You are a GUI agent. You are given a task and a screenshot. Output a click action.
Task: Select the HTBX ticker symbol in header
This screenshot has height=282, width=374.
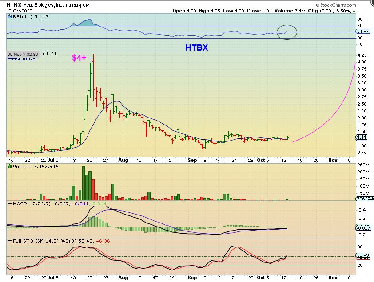(14, 5)
